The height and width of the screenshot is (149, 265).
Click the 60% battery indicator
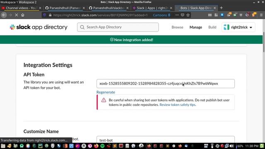tap(239, 146)
